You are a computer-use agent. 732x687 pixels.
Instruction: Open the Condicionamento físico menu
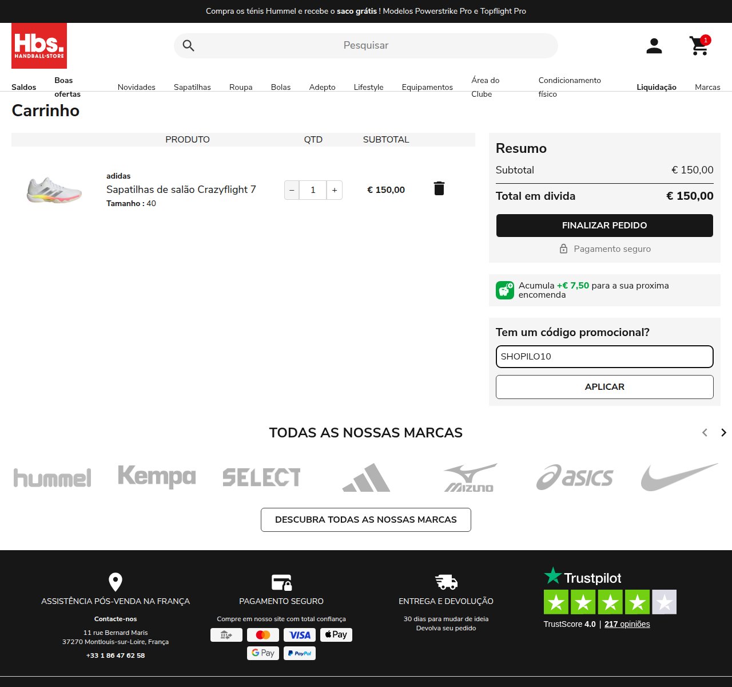coord(570,87)
